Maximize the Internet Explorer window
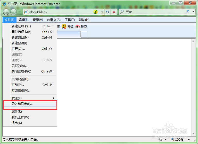 pos(180,3)
